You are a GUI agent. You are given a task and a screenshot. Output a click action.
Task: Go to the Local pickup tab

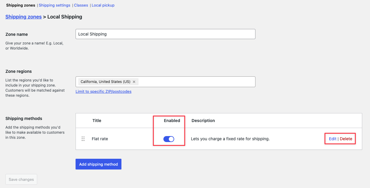point(103,5)
